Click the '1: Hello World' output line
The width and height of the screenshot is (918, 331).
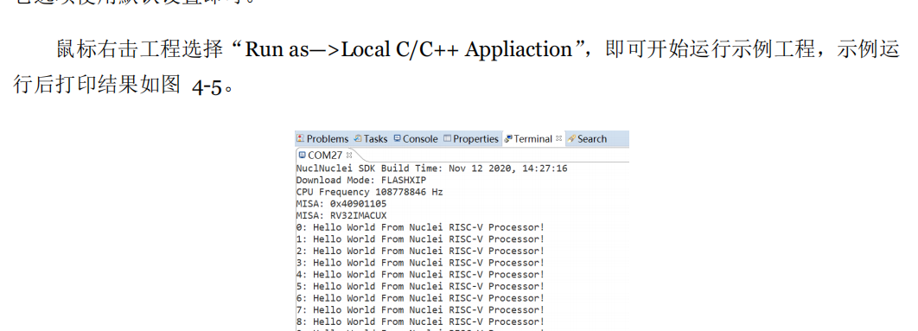pos(420,239)
